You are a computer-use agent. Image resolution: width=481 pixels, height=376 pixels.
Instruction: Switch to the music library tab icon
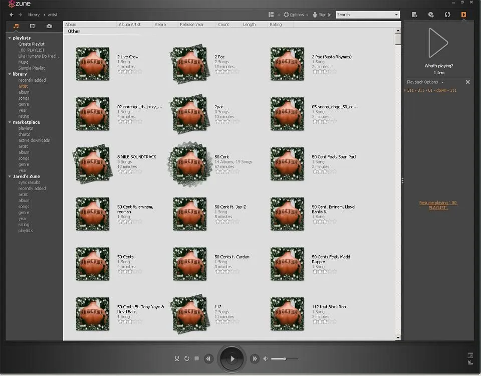click(x=16, y=26)
